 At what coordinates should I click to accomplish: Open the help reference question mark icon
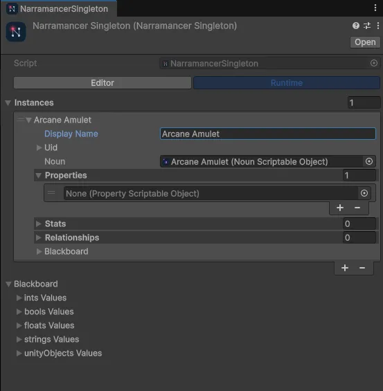point(356,26)
